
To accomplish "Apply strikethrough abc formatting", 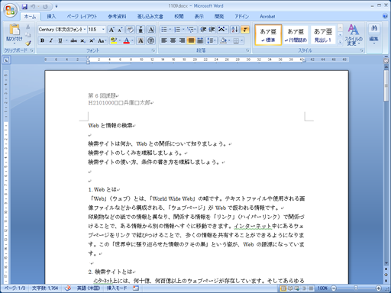I will [74, 40].
